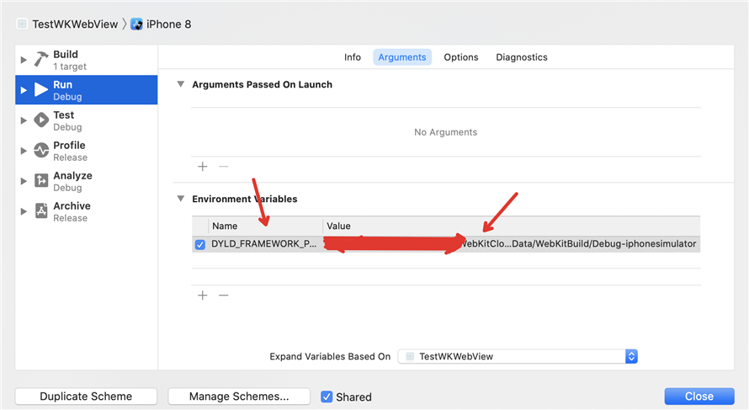Image resolution: width=749 pixels, height=410 pixels.
Task: Click the Manage Schemes button
Action: 239,397
